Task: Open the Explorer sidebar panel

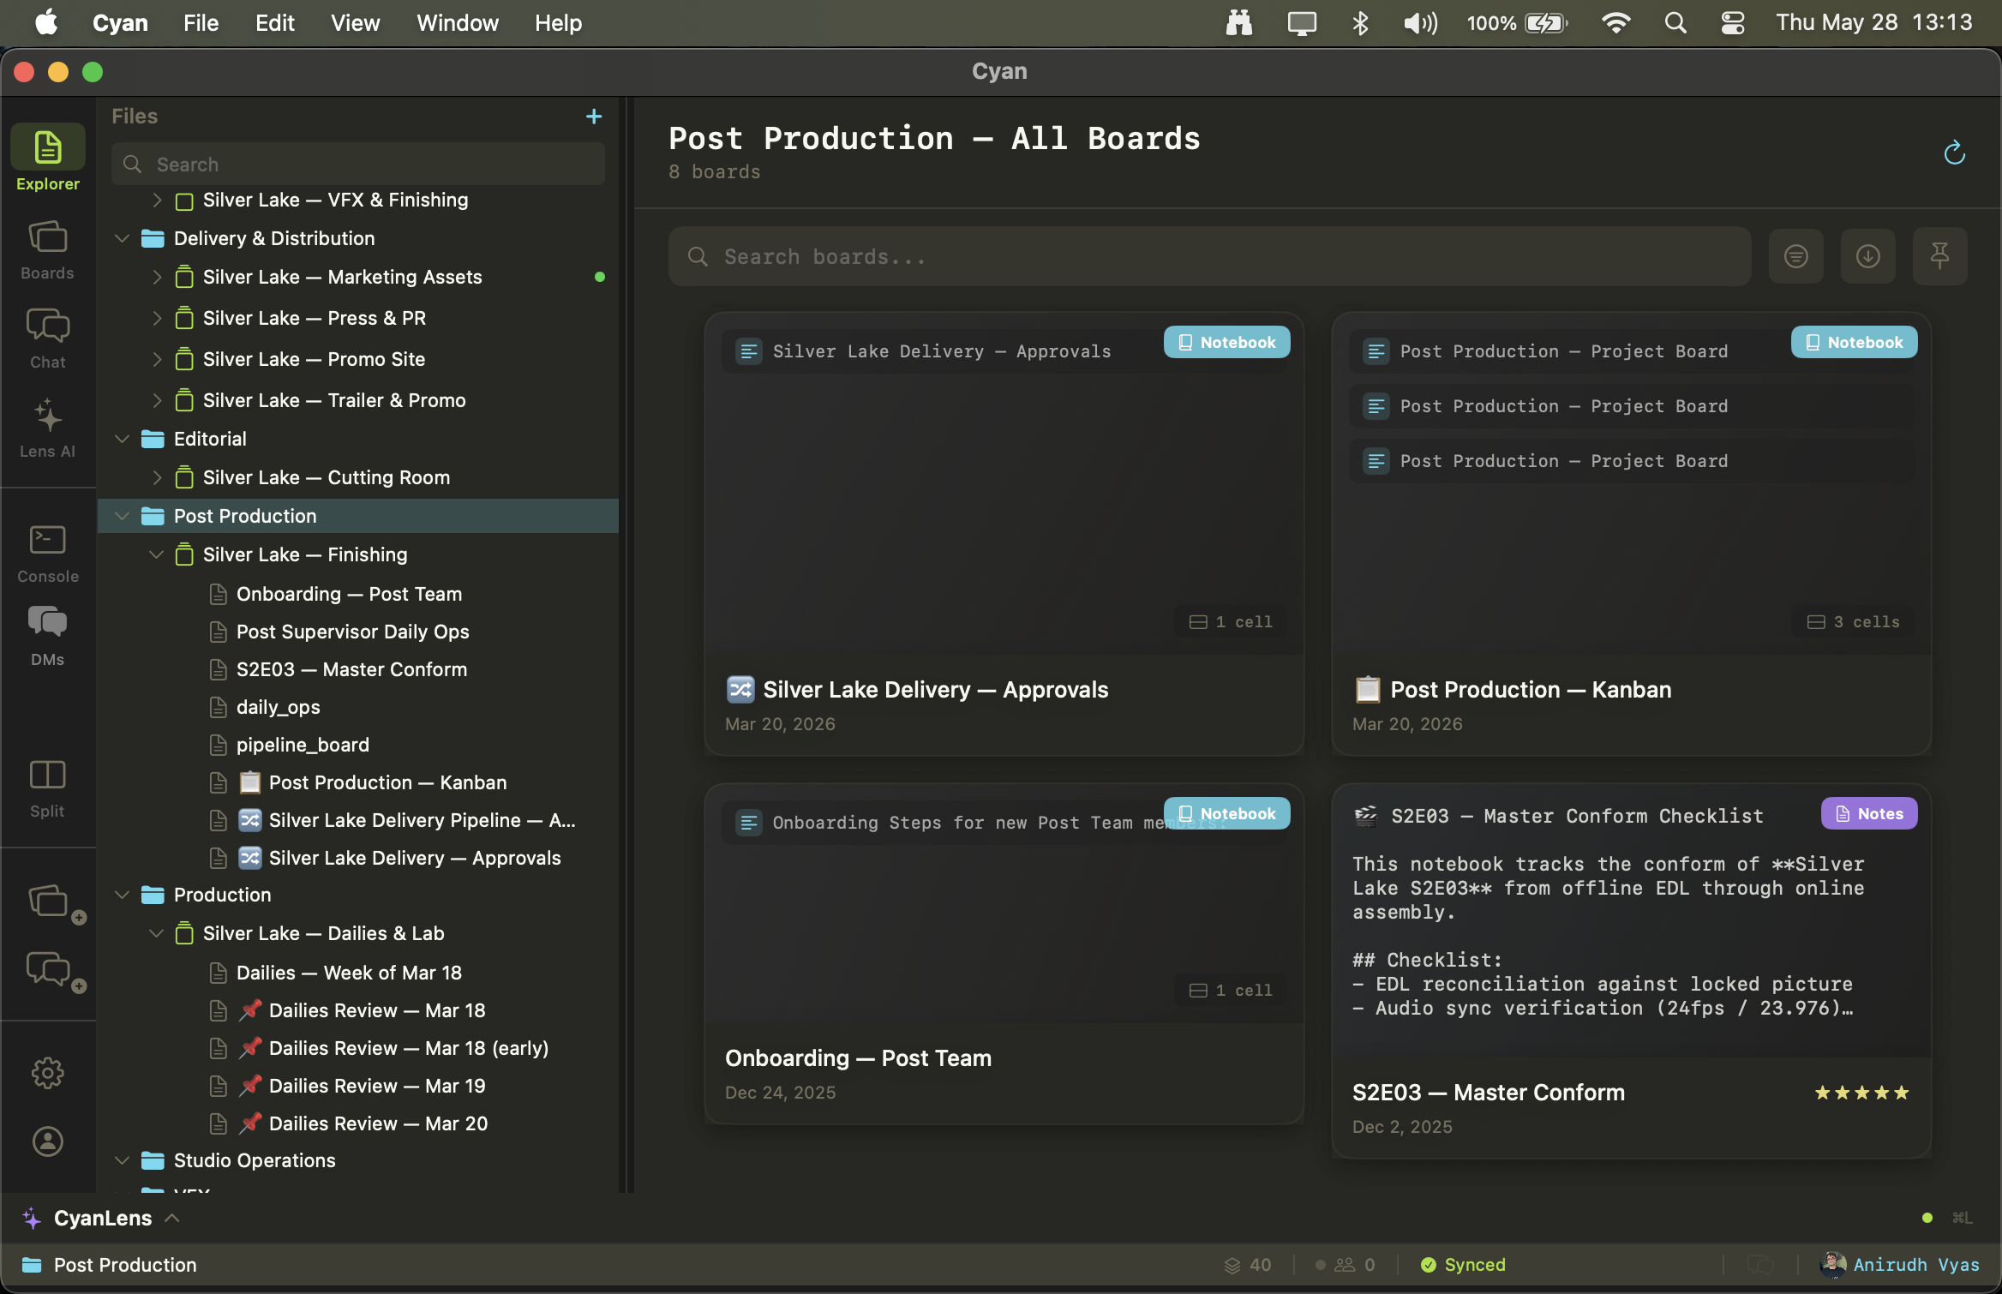Action: pyautogui.click(x=48, y=159)
